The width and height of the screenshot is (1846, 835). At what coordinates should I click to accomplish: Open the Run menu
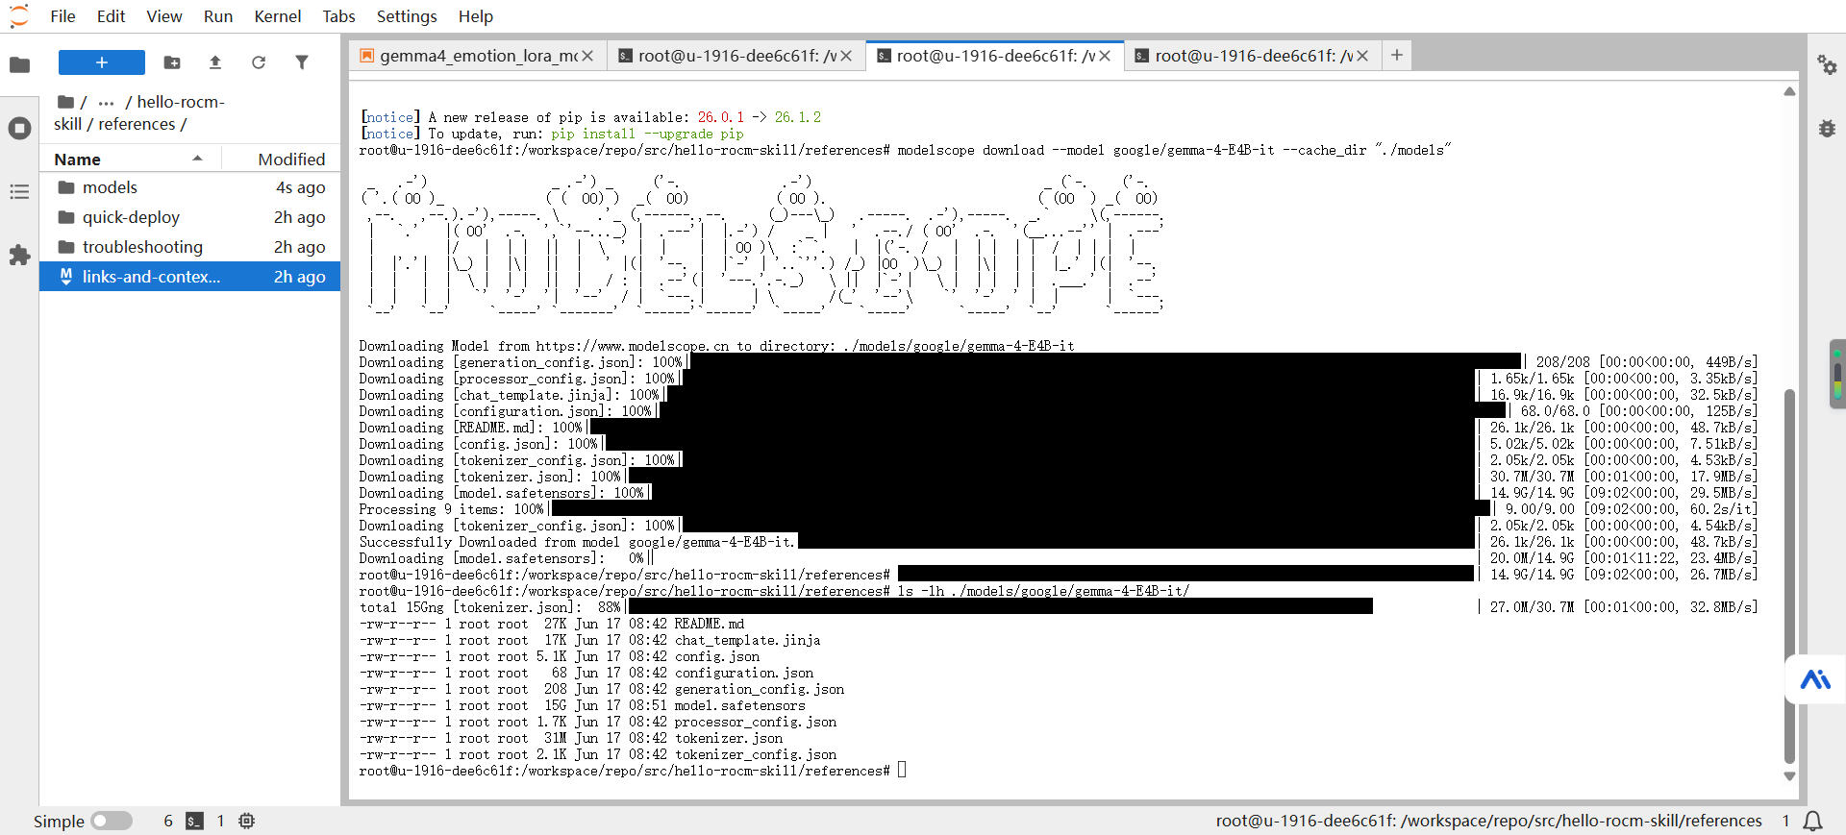pos(218,16)
